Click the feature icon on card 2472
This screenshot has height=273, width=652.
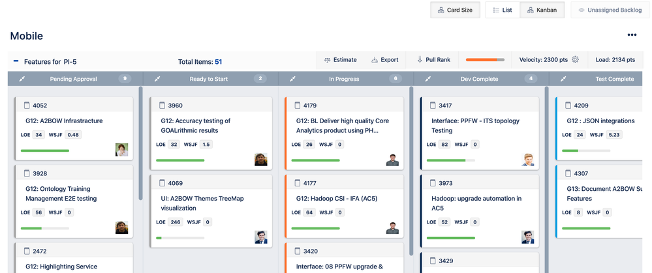27,251
